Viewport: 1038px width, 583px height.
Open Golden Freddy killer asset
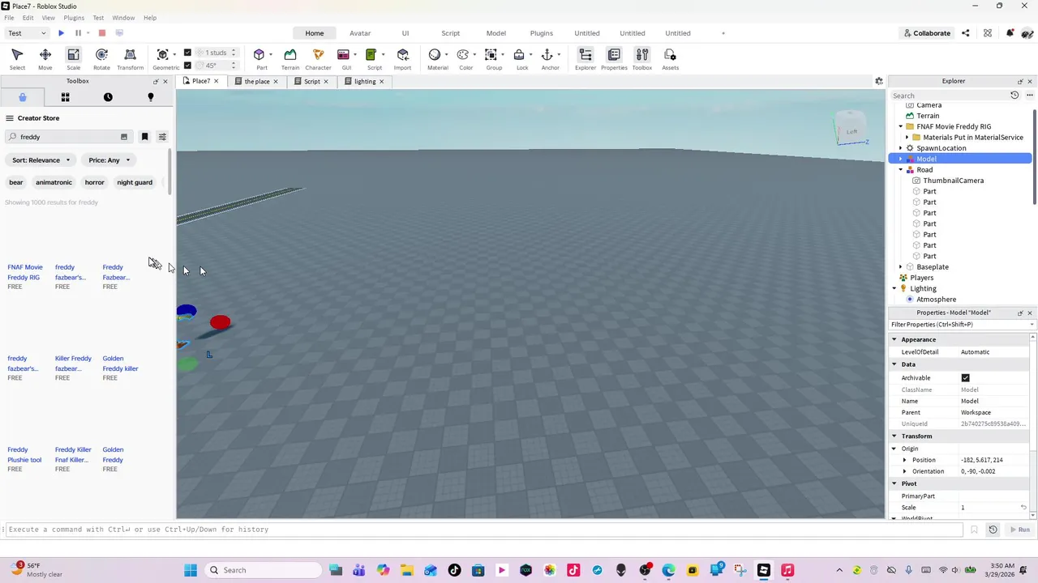pos(120,364)
